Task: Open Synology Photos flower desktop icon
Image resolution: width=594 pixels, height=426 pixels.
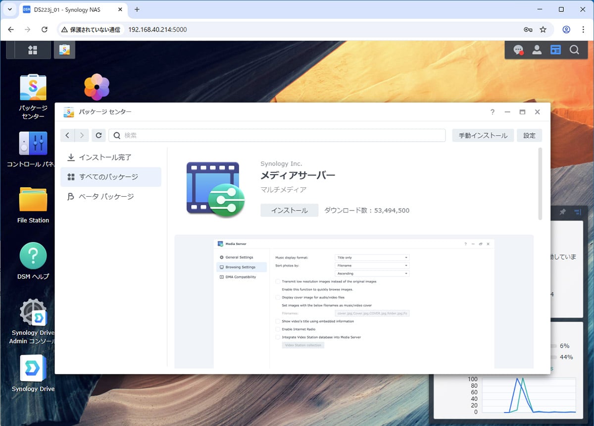Action: tap(97, 87)
